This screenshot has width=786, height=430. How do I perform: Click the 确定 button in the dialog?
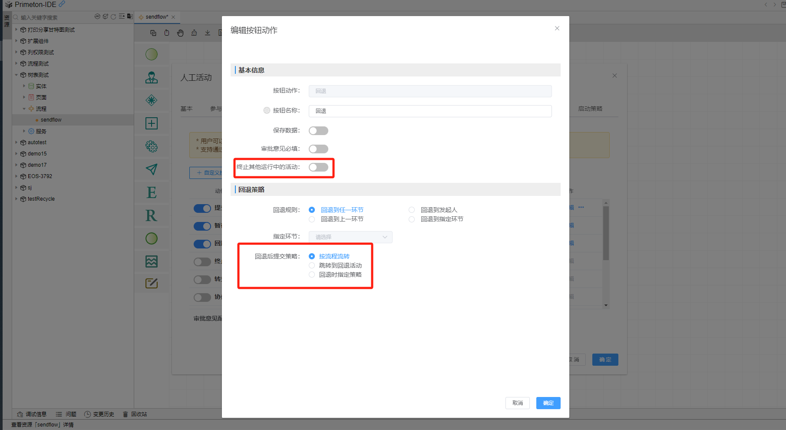click(548, 403)
